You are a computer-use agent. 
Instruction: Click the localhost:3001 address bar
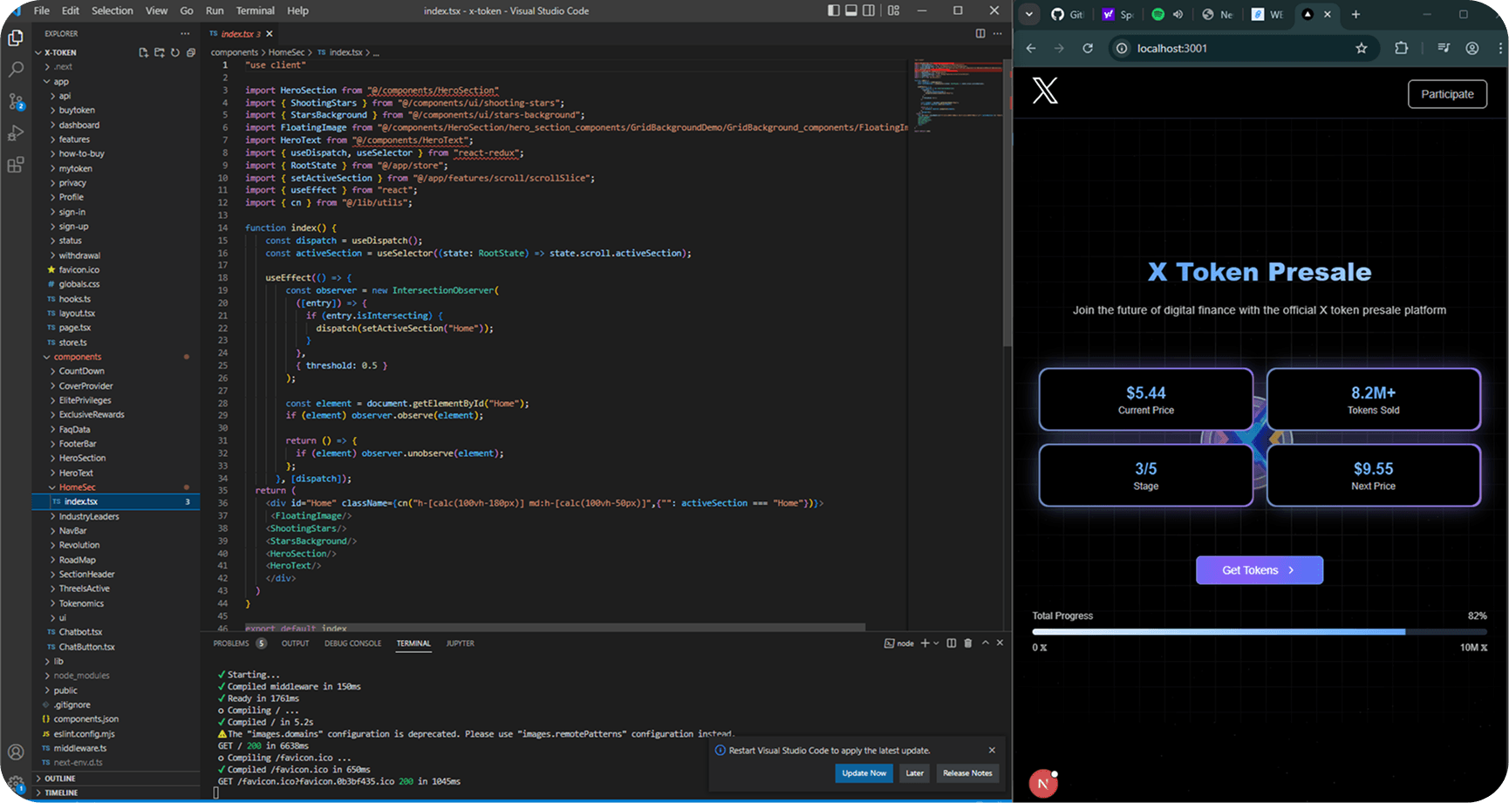(x=1242, y=48)
